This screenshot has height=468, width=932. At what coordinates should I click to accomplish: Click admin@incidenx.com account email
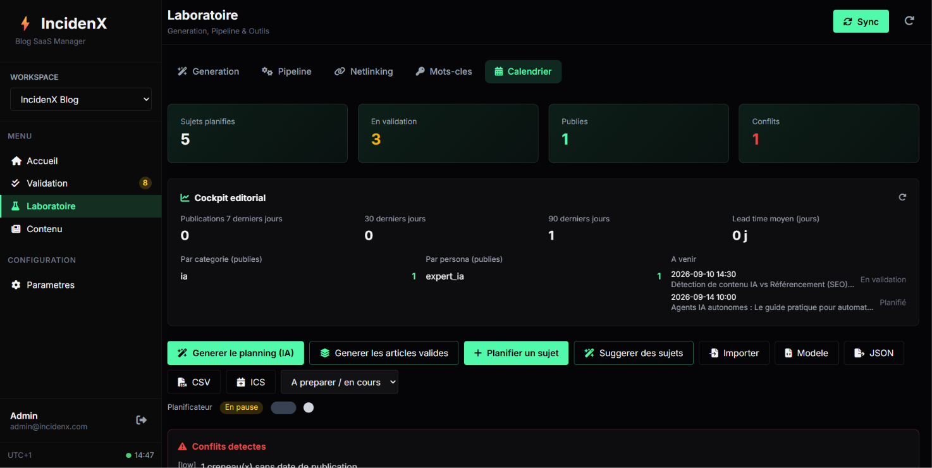point(49,426)
